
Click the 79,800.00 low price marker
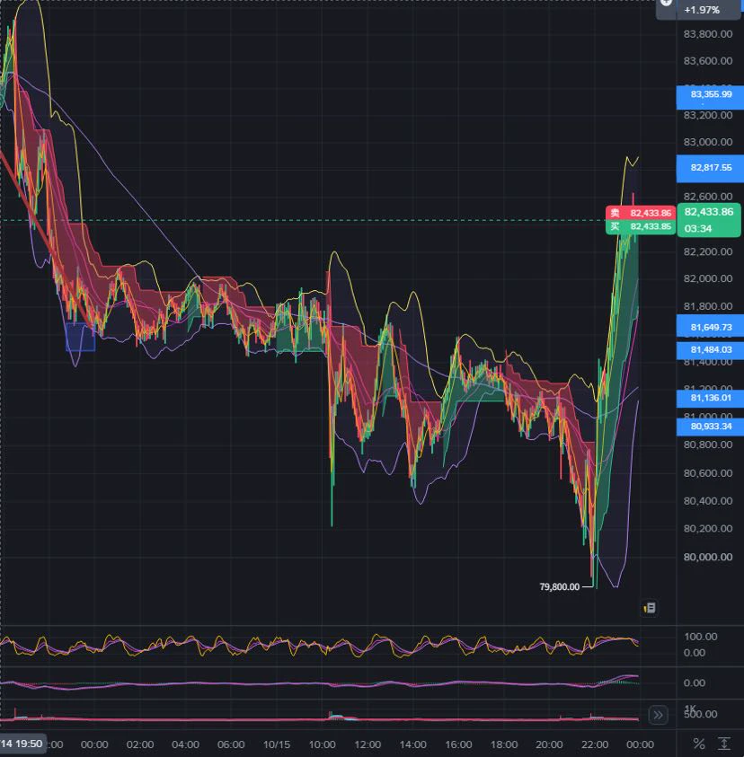[559, 586]
